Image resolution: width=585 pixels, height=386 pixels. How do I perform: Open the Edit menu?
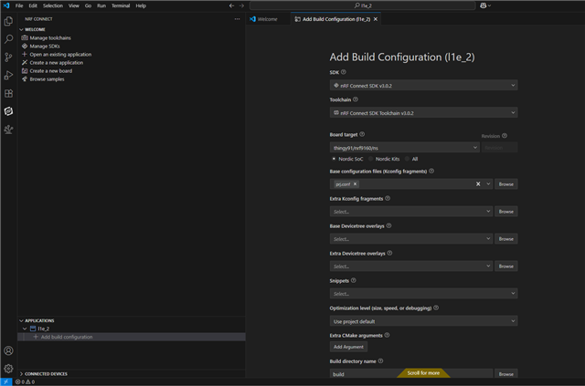[x=33, y=5]
